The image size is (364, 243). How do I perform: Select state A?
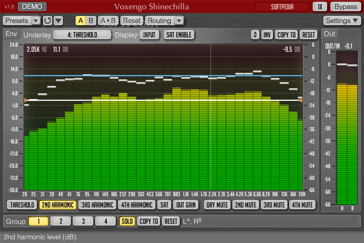click(x=81, y=21)
